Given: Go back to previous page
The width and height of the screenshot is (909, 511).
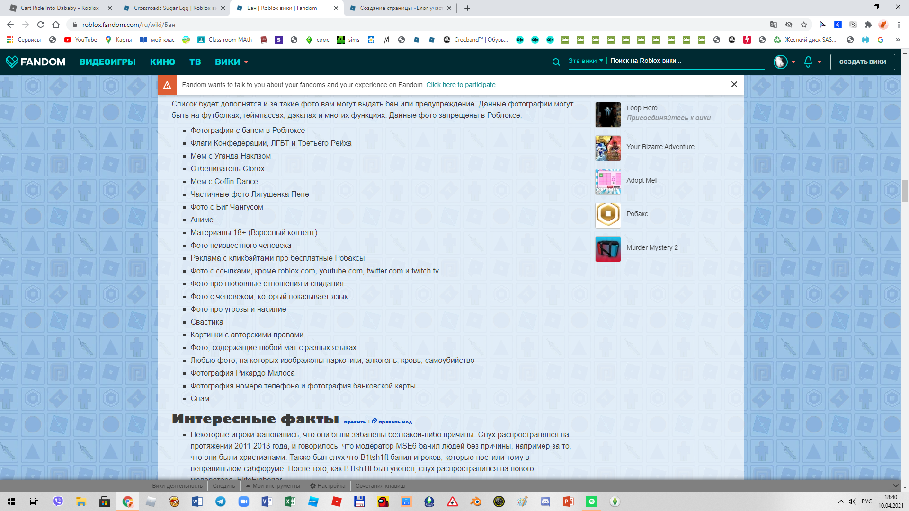Looking at the screenshot, I should [x=10, y=25].
